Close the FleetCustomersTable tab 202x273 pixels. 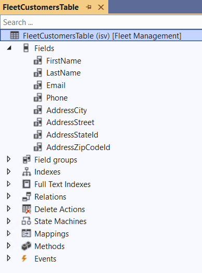(x=101, y=7)
